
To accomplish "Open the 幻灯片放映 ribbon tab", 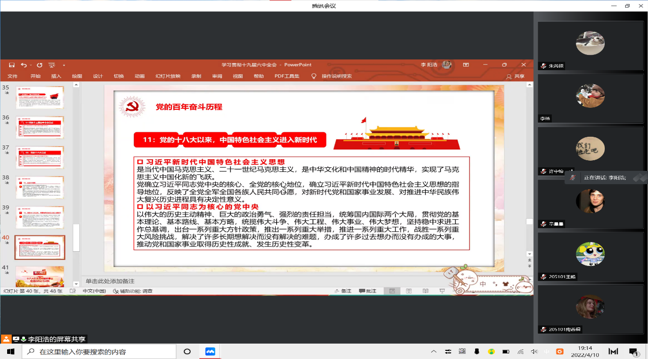I will [168, 76].
